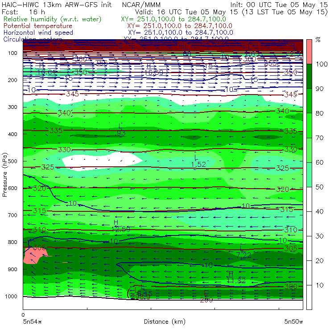Click the 70–80% bright green color bar segment
330x330 pixels.
(309, 125)
